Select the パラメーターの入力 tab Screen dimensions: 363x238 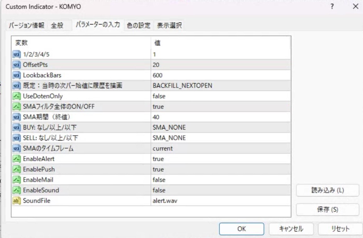(98, 24)
